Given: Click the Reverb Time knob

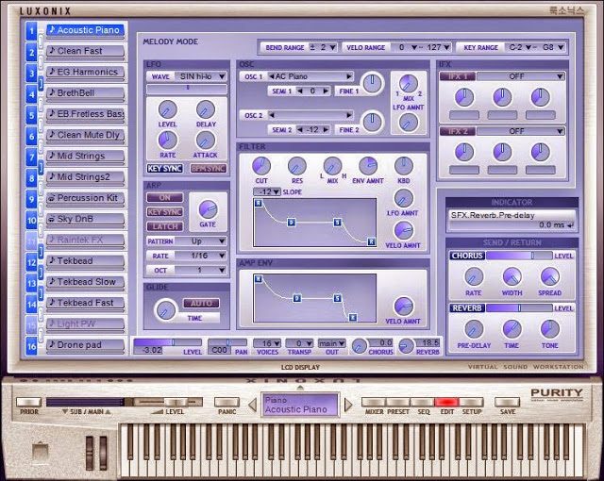Looking at the screenshot, I should click(x=512, y=329).
